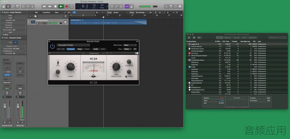The height and width of the screenshot is (139, 290).
Task: Click the link icon in plugin header
Action: click(x=135, y=49)
